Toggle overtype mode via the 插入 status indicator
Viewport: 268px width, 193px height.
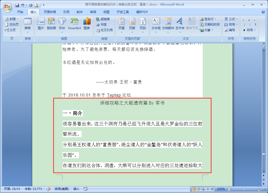click(x=76, y=189)
